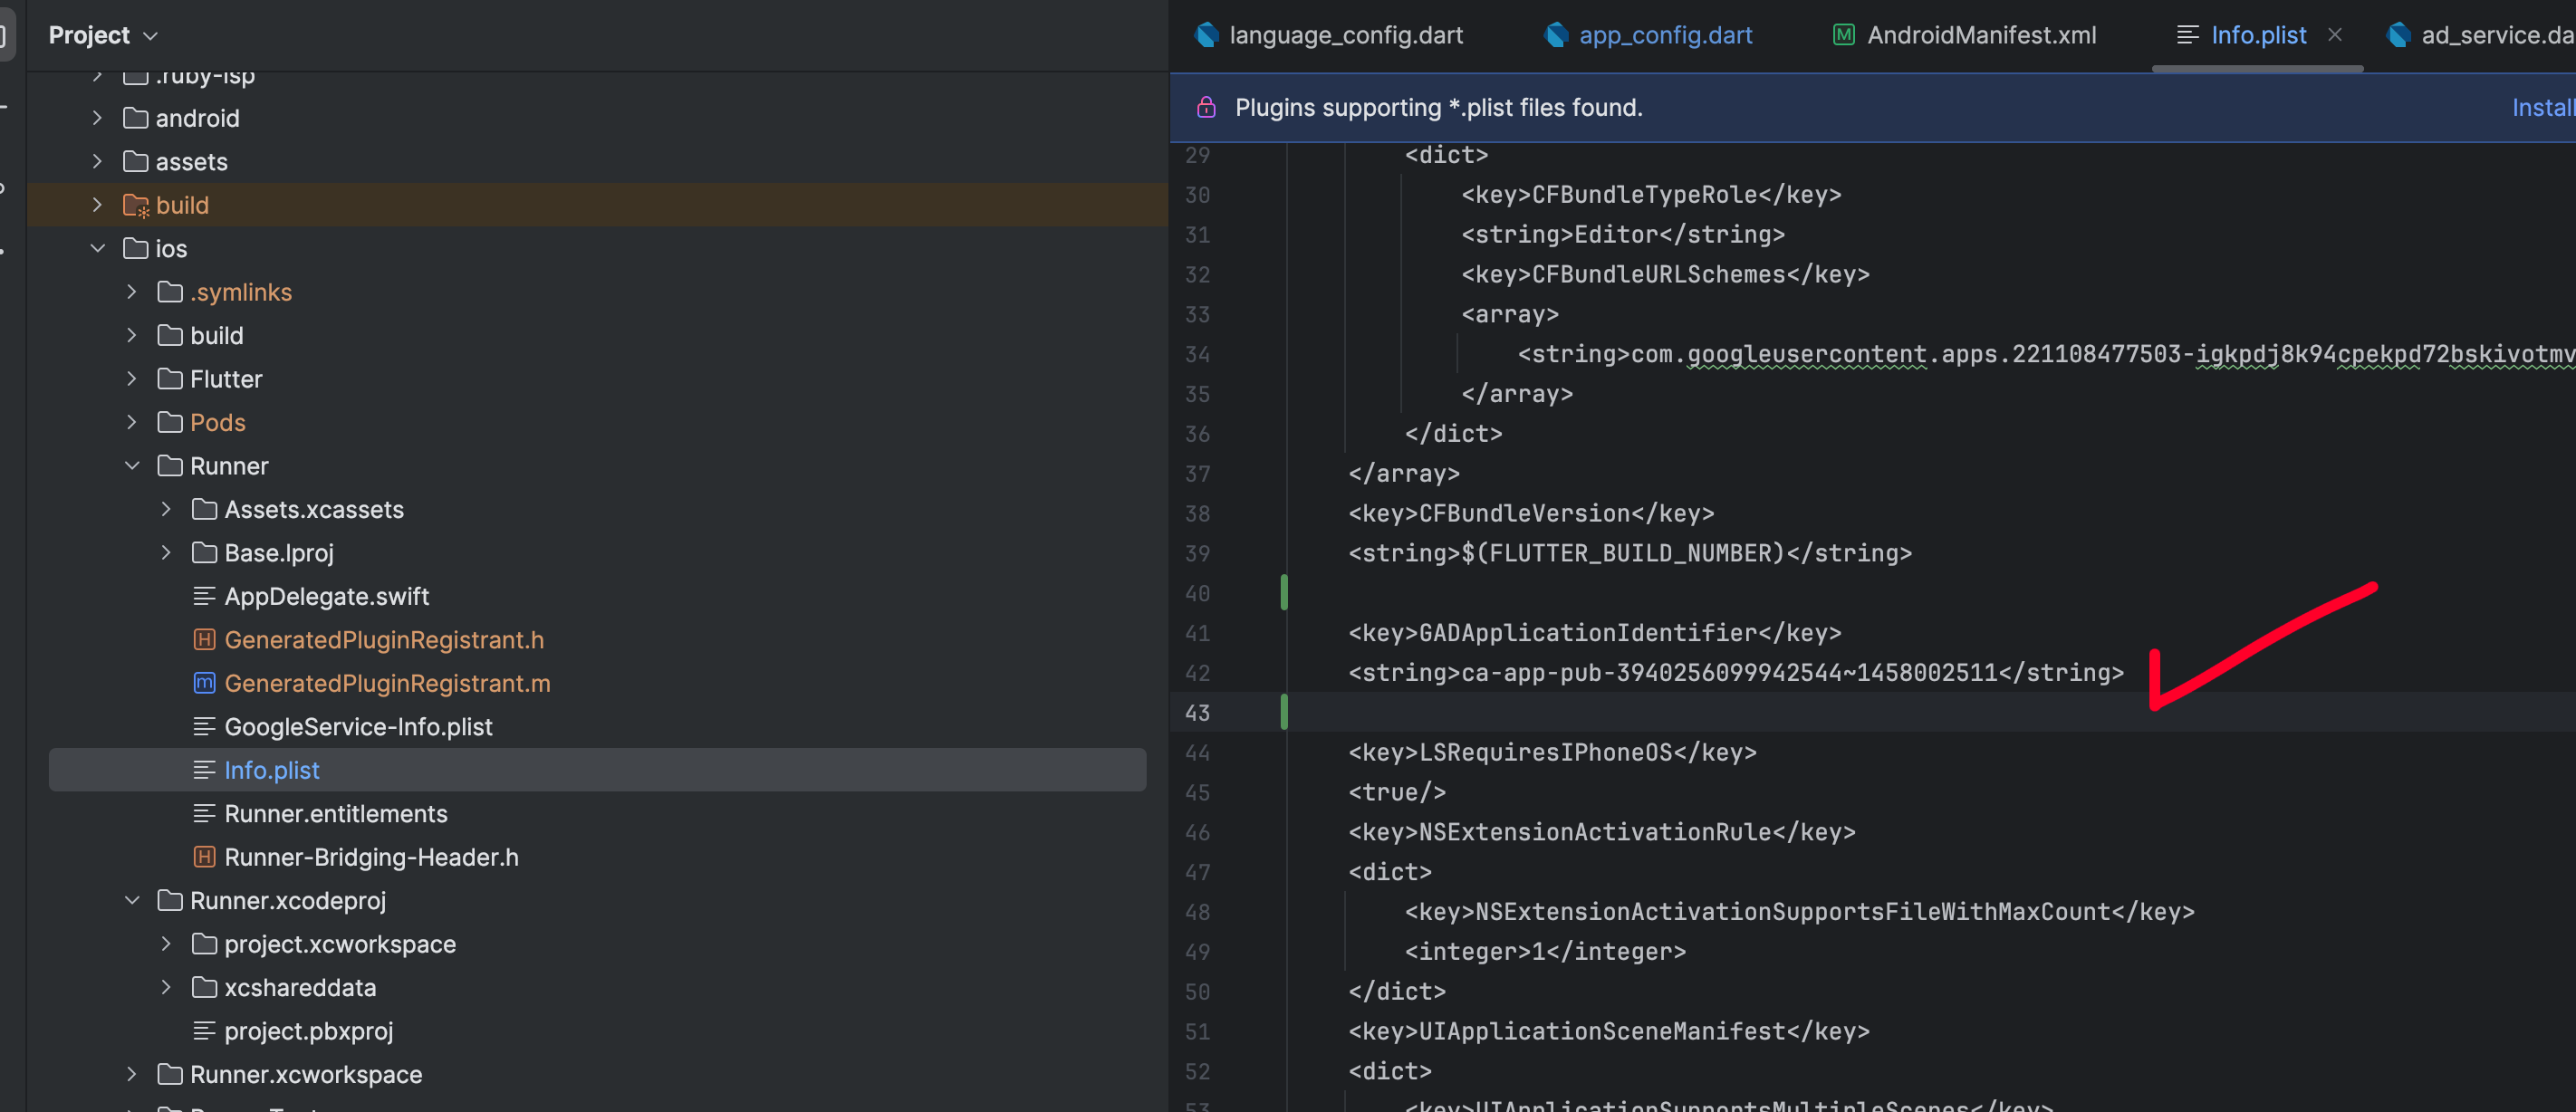Open project.pbxproj file

pos(308,1031)
